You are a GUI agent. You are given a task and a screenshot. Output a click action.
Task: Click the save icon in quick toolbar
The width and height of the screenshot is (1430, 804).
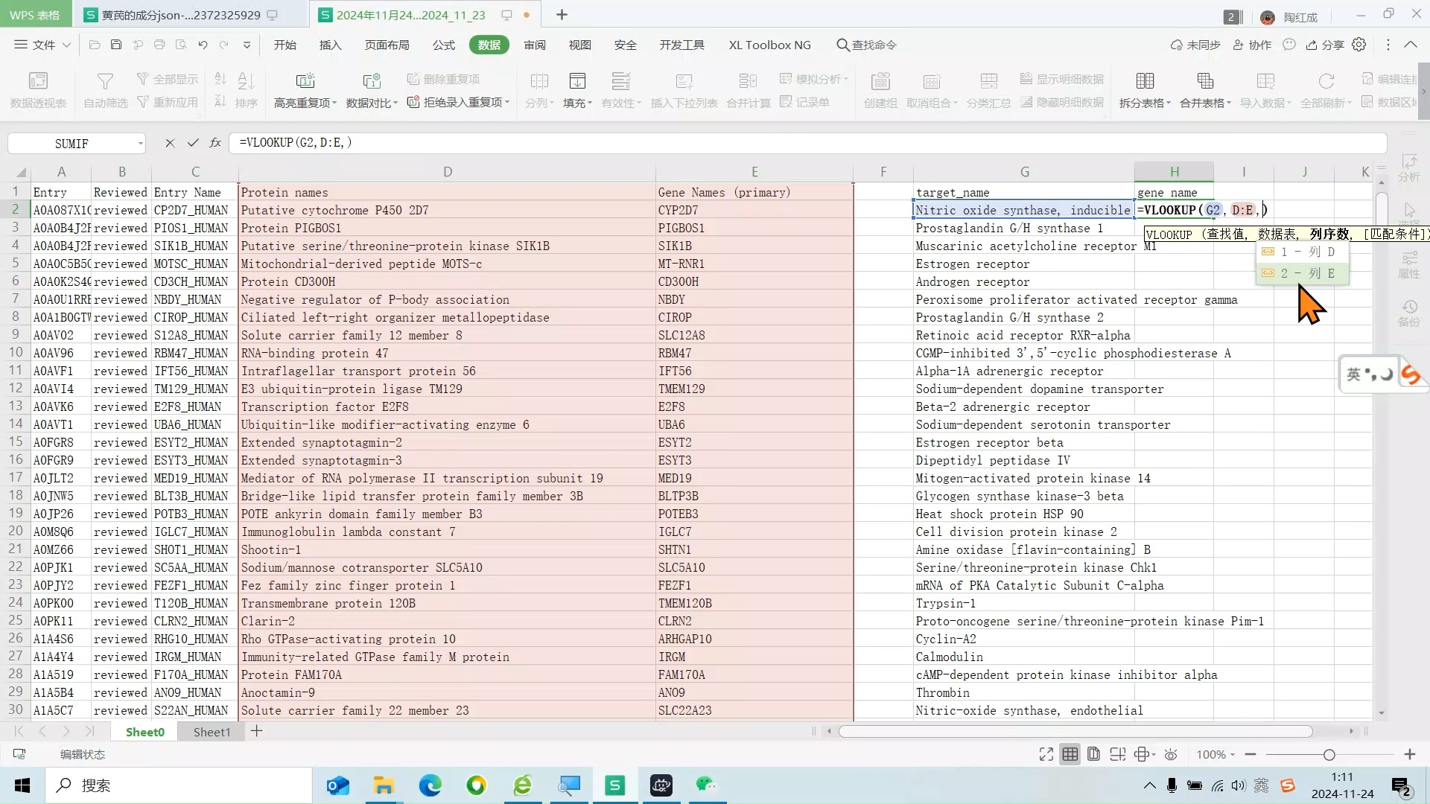coord(116,45)
